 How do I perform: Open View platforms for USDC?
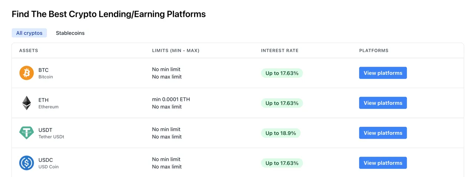pos(383,163)
